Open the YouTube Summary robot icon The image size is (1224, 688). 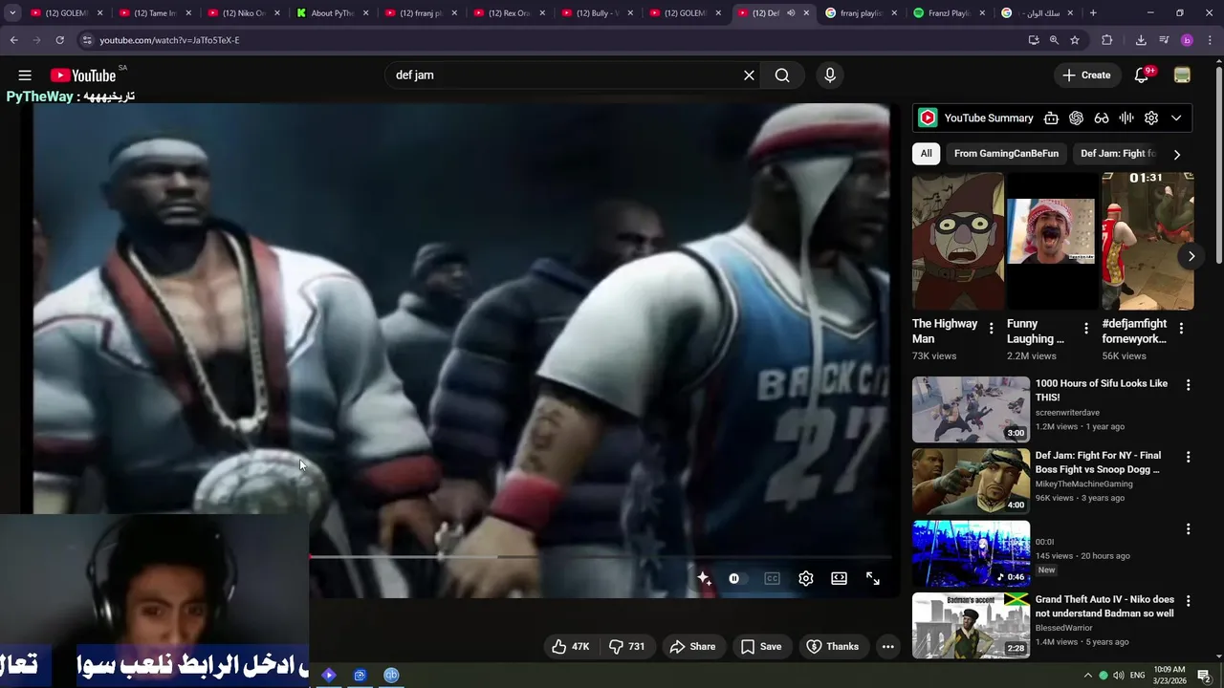[1051, 118]
